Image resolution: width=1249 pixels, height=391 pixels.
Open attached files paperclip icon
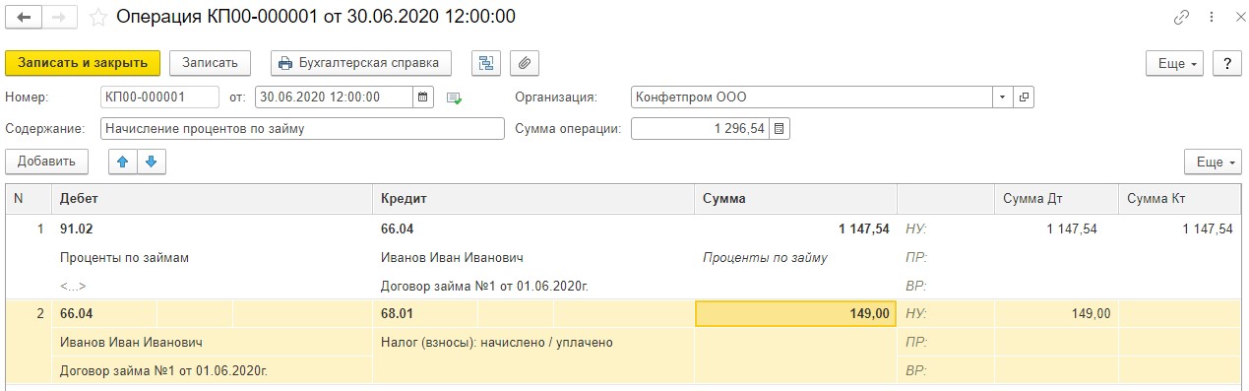coord(525,63)
